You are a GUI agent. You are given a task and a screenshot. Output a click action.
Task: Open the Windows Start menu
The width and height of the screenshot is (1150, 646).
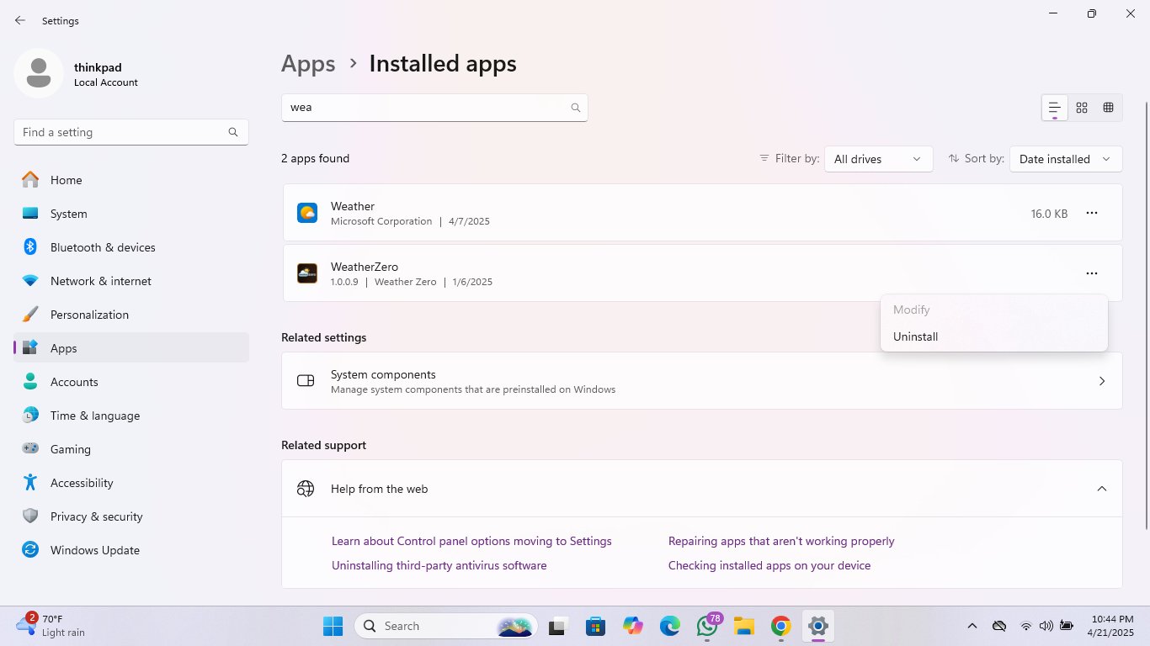(x=333, y=626)
